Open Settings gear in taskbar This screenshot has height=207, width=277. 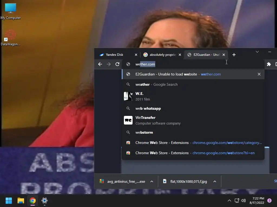click(x=45, y=201)
